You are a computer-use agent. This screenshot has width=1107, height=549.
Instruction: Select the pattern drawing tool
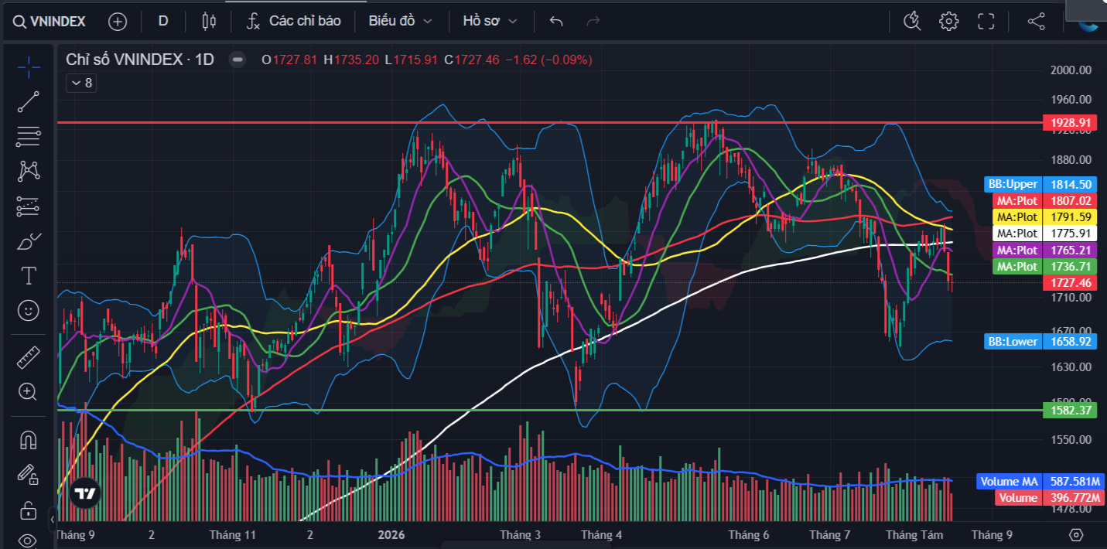pyautogui.click(x=28, y=171)
